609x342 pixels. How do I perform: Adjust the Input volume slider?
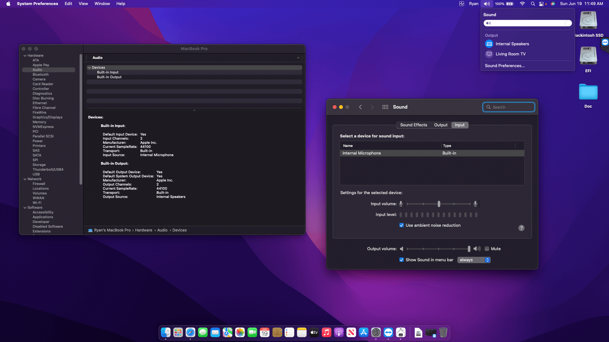[x=439, y=204]
